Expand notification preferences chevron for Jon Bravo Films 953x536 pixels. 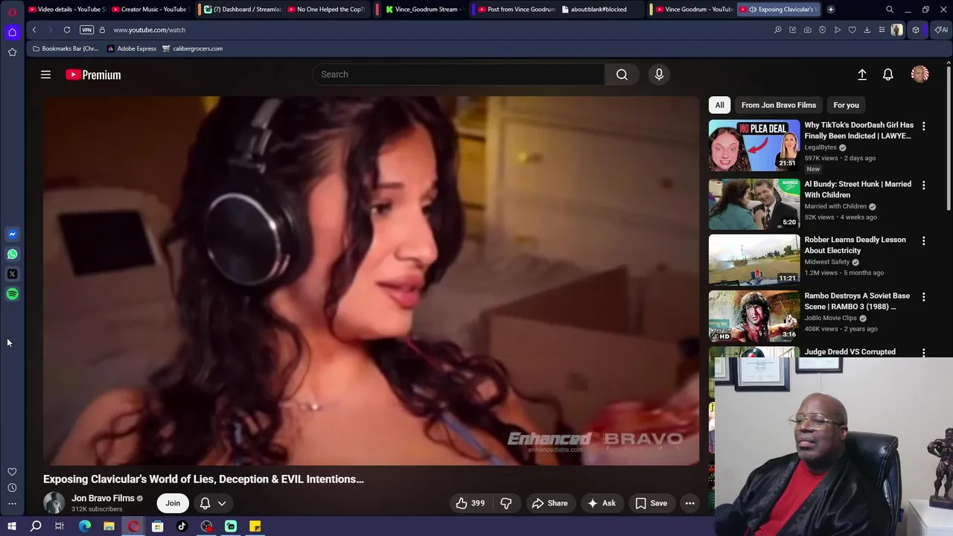tap(222, 503)
